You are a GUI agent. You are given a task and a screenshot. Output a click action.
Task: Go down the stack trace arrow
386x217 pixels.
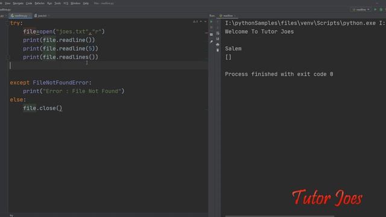pos(218,27)
